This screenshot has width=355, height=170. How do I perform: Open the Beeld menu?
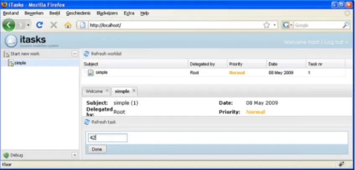pyautogui.click(x=54, y=13)
